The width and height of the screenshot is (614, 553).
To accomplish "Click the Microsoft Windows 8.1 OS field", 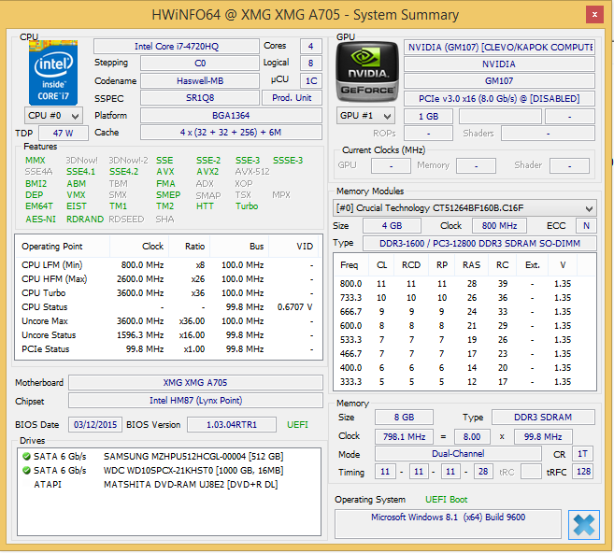I will pyautogui.click(x=448, y=524).
